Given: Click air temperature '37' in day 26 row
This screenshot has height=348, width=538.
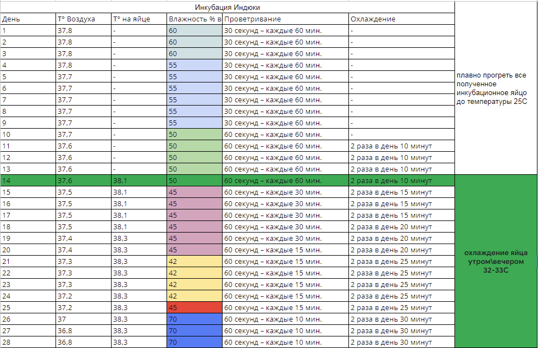Looking at the screenshot, I should point(84,319).
